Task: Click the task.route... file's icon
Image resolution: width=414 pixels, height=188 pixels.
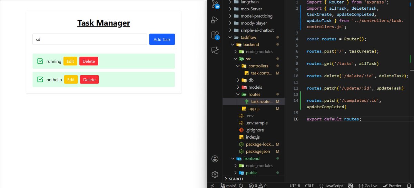Action: (x=247, y=101)
